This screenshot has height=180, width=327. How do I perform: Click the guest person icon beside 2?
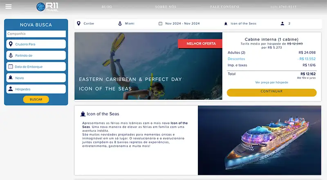coord(282,24)
